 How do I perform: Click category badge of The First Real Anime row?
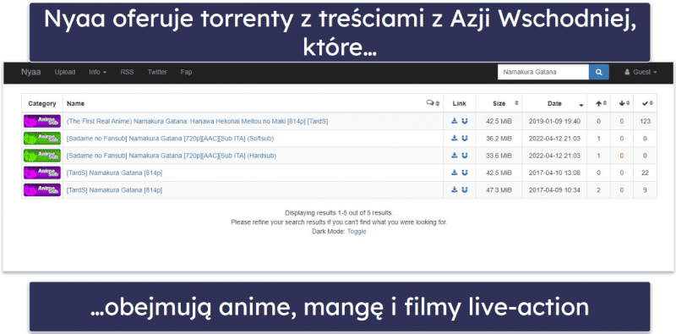(x=42, y=121)
